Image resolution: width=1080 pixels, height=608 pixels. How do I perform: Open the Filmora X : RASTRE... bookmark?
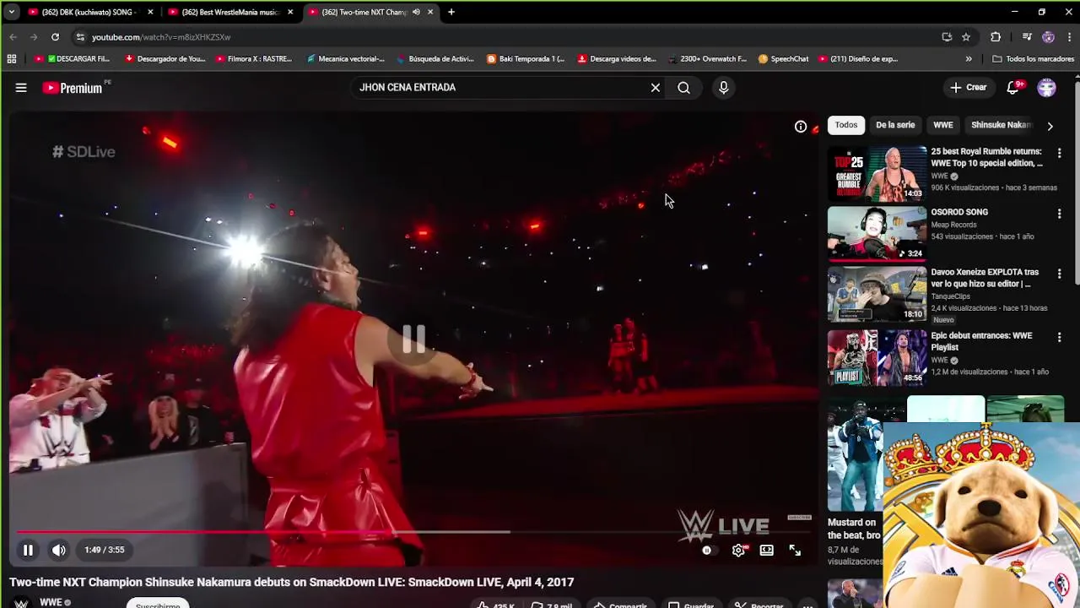click(254, 59)
